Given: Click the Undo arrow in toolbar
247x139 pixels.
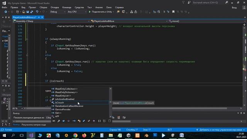Looking at the screenshot, I should point(37,12).
